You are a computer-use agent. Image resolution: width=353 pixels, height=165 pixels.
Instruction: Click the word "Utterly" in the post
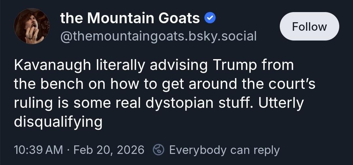pyautogui.click(x=281, y=103)
